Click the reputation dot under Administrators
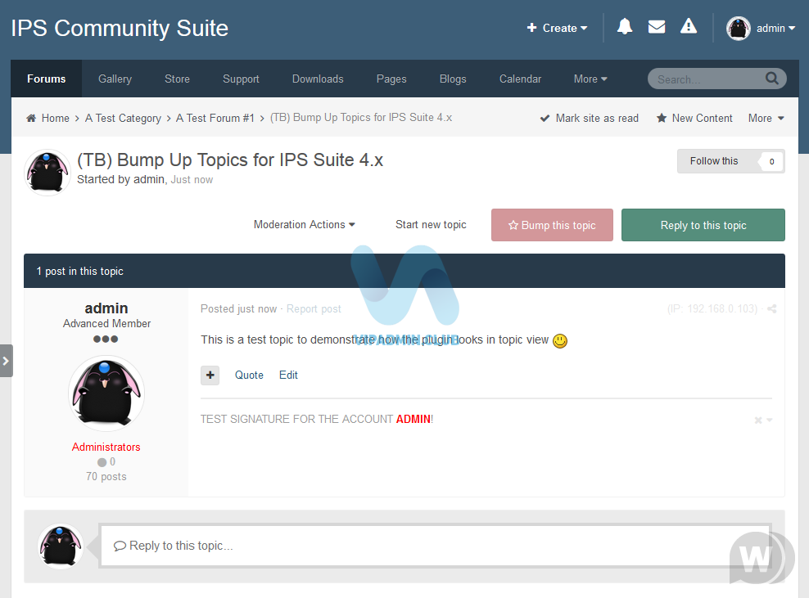This screenshot has width=809, height=598. (x=102, y=462)
